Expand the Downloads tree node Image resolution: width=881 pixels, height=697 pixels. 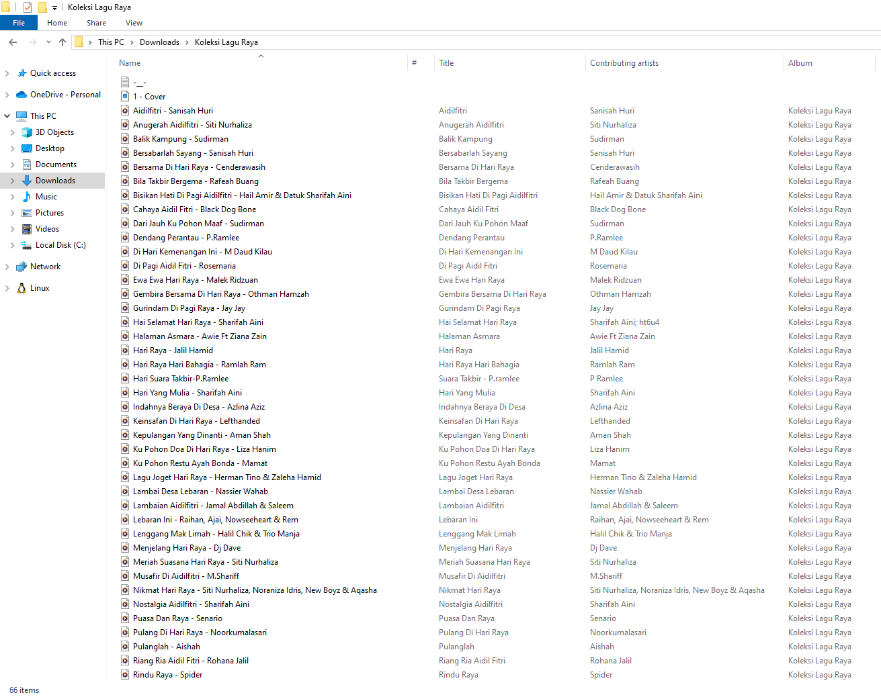click(x=13, y=181)
